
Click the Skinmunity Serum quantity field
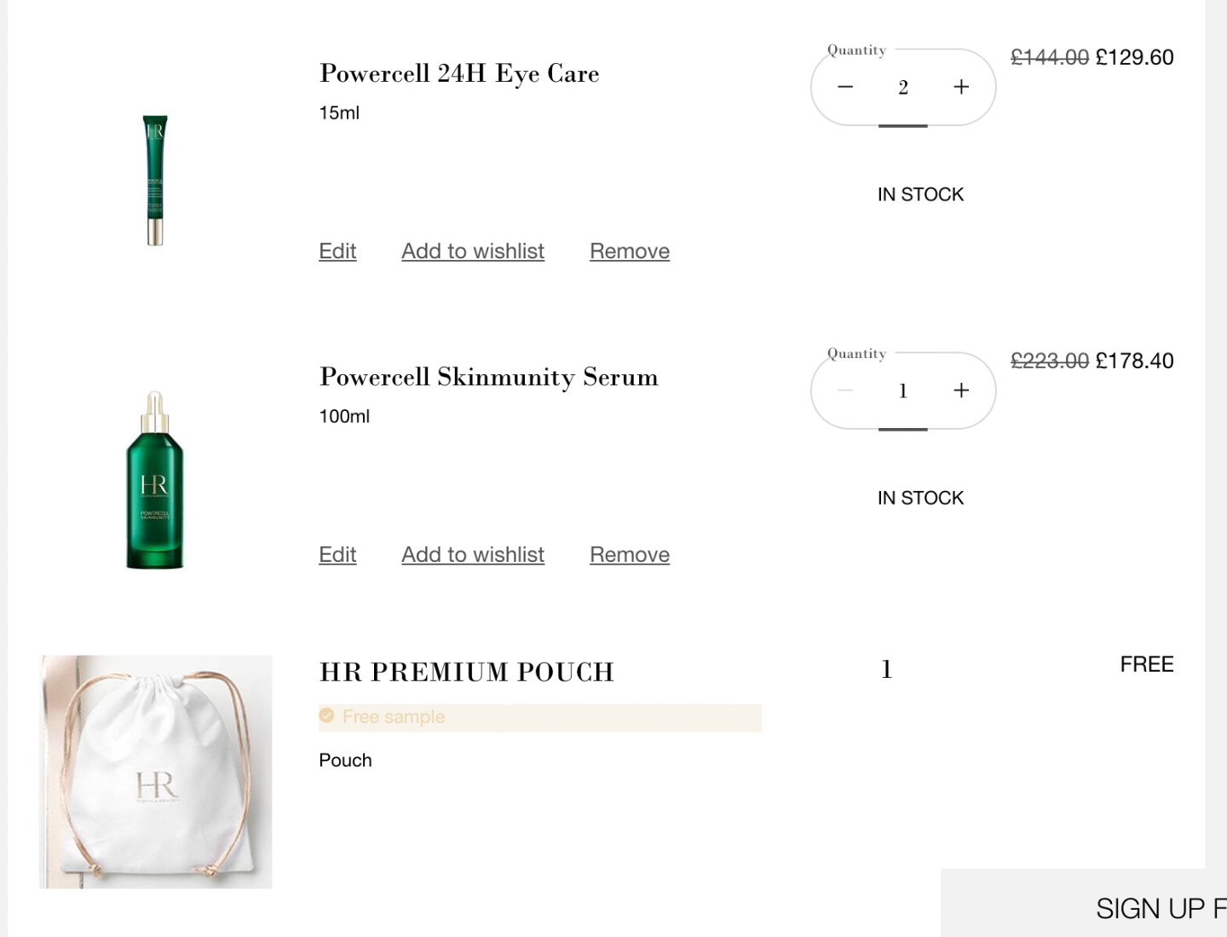point(903,390)
